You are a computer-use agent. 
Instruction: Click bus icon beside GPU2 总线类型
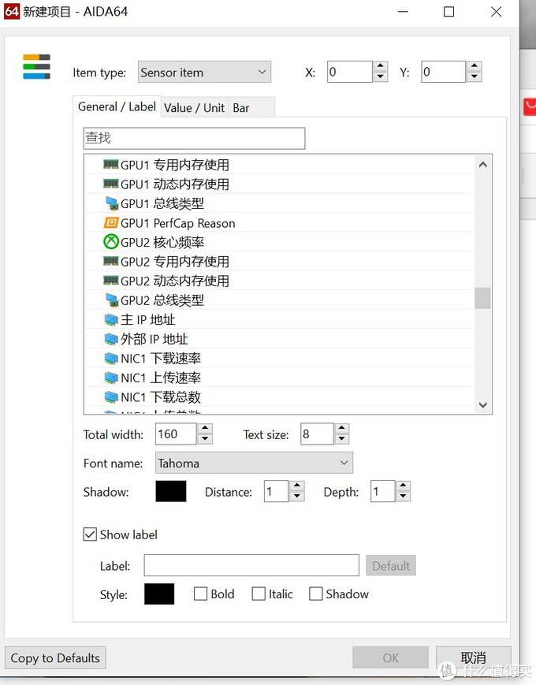[112, 300]
